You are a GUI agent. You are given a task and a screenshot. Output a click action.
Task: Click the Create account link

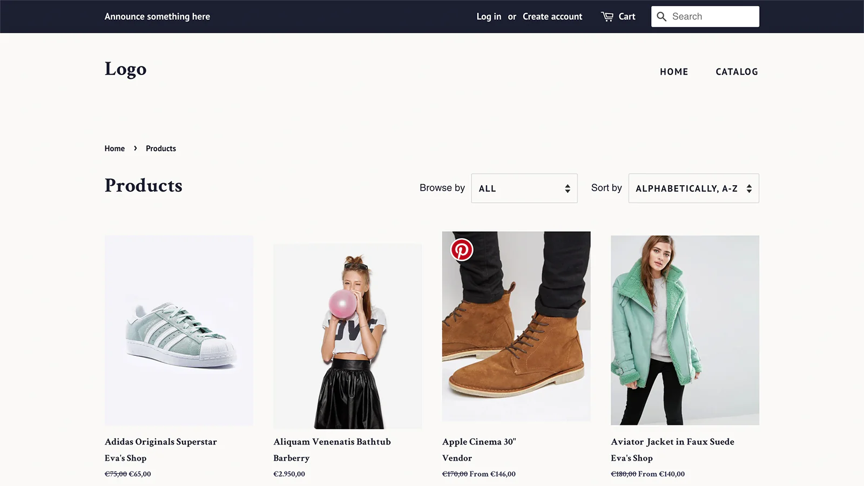552,17
